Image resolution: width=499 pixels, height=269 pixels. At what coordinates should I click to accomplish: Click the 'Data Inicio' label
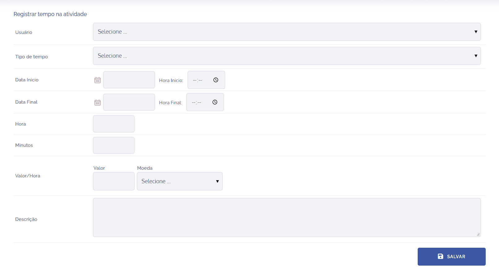click(27, 80)
